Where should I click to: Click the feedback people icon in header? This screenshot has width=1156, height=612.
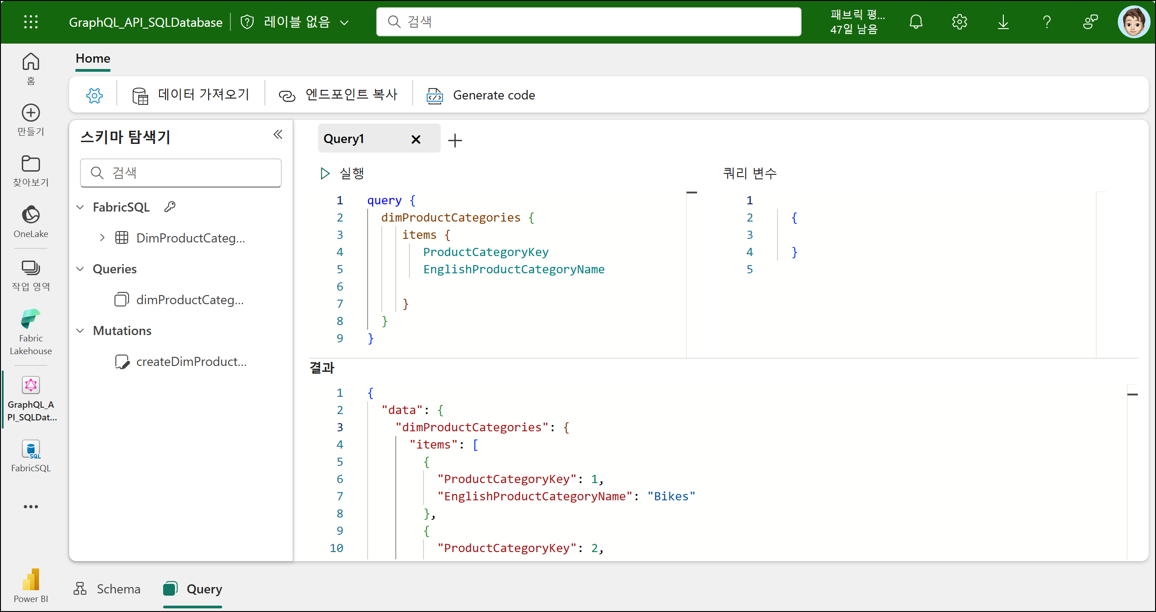point(1090,22)
